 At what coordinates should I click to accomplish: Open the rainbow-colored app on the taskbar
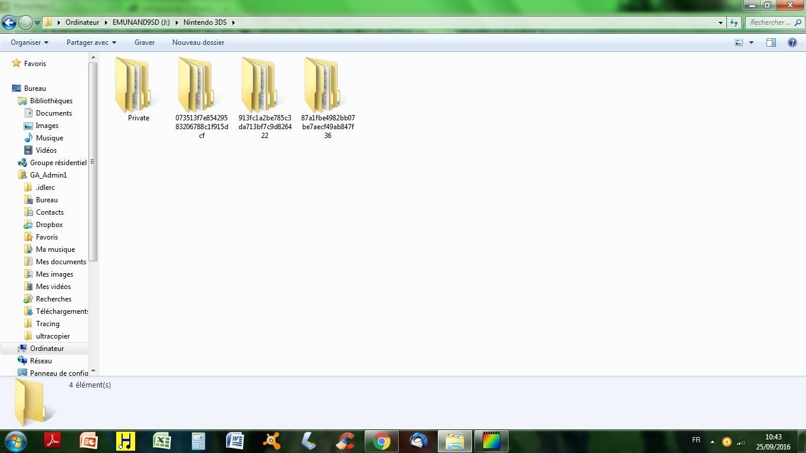[492, 441]
